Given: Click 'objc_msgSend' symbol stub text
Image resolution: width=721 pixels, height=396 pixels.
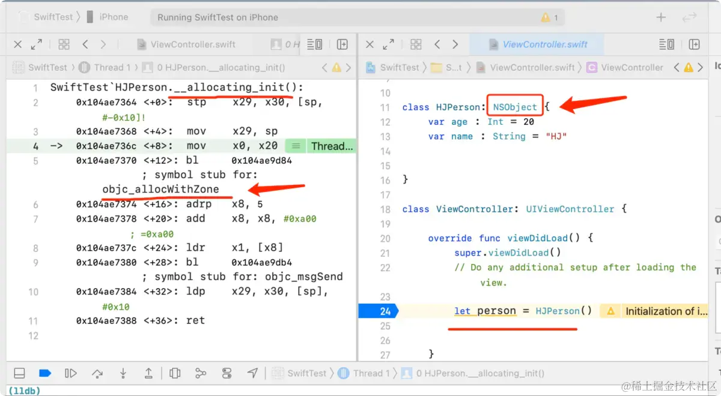Looking at the screenshot, I should 304,277.
